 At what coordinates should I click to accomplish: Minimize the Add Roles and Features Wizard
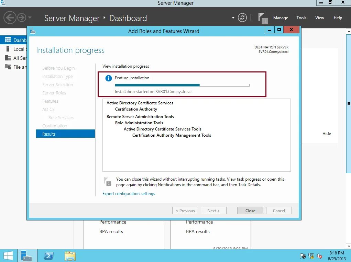270,30
